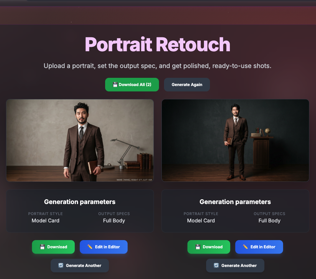Viewport: 316px width, 279px height.
Task: Click the Output Specs label in the right panel
Action: 269,214
